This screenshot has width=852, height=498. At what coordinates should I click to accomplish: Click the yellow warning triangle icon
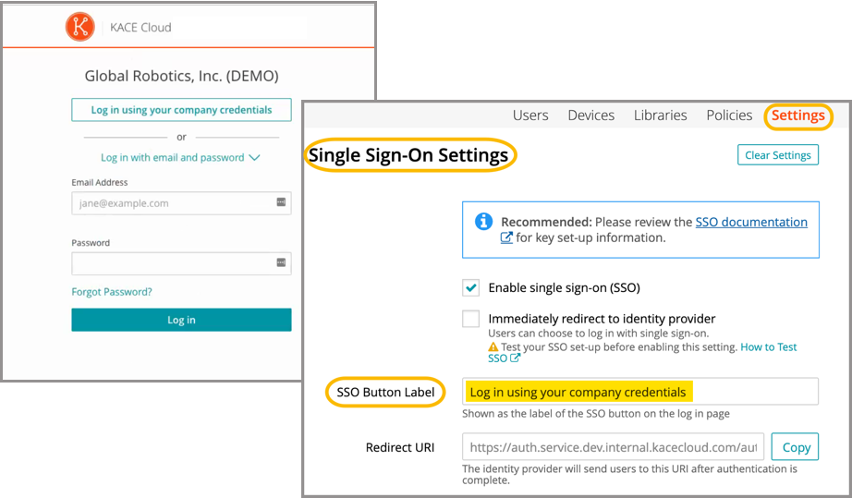point(493,347)
